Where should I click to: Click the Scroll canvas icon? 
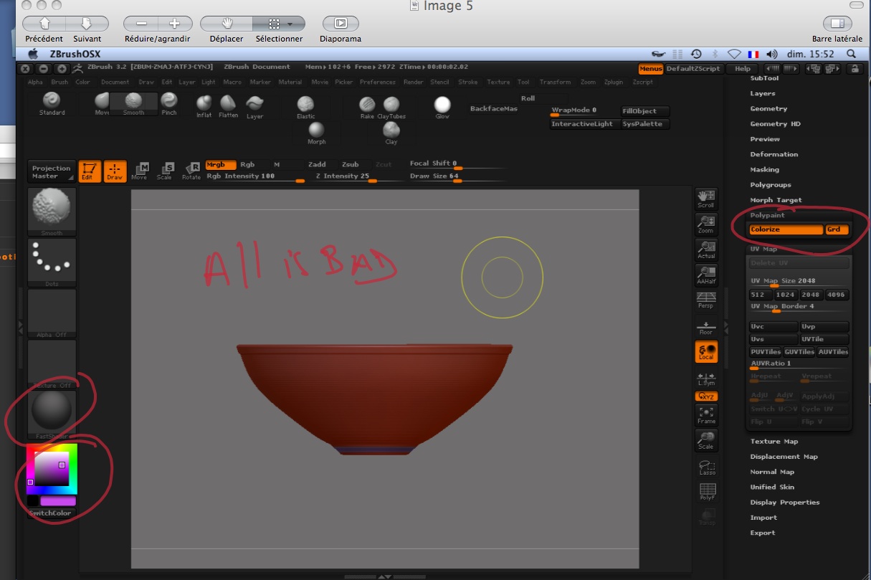(x=706, y=199)
